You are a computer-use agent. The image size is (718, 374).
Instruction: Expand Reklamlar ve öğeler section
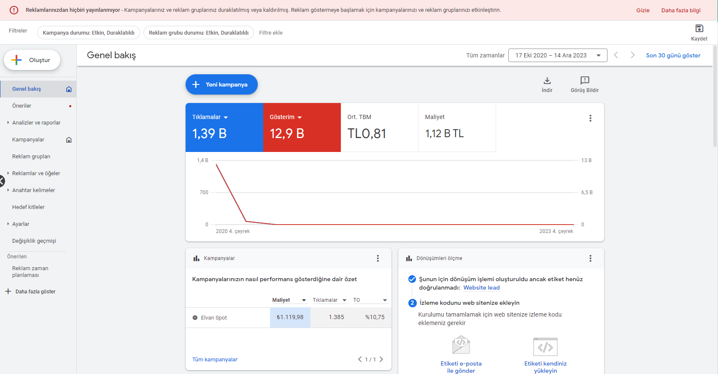pos(8,173)
